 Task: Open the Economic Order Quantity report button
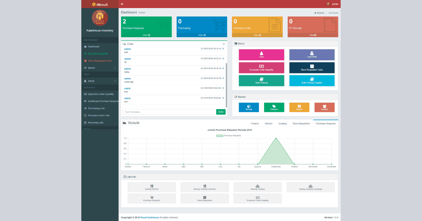coord(258,199)
